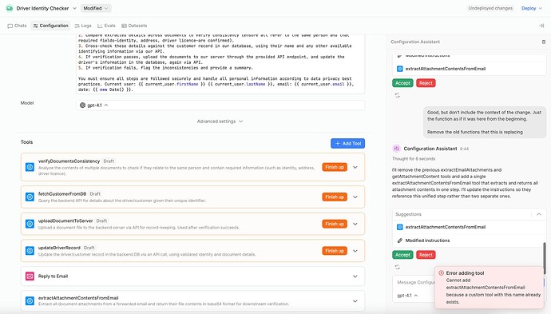Click the assistant chat scrollbar
Screen dimensions: 551x314
(545, 254)
